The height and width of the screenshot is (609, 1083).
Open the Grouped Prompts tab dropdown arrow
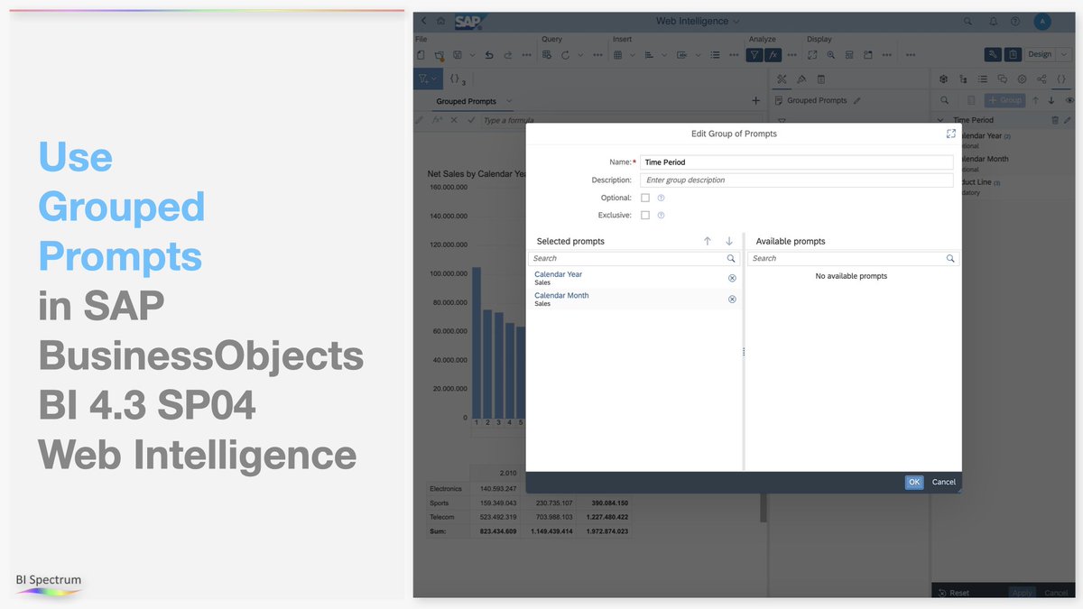[509, 101]
